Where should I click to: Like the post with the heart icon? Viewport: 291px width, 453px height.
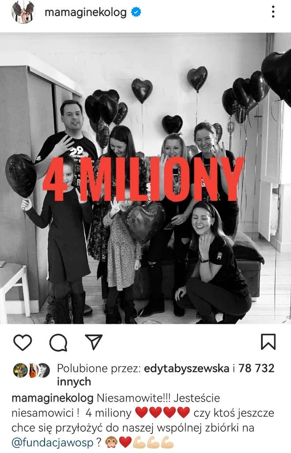(x=23, y=342)
